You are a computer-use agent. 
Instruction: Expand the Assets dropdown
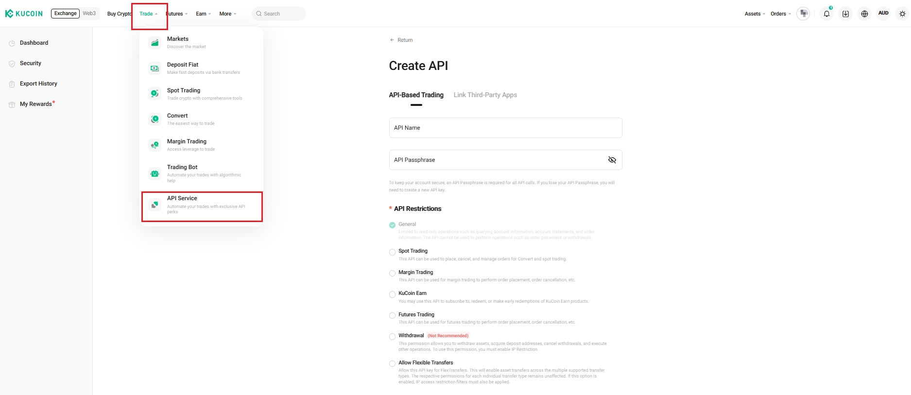(x=755, y=14)
